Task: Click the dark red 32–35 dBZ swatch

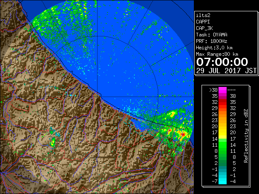Action: [x=223, y=102]
